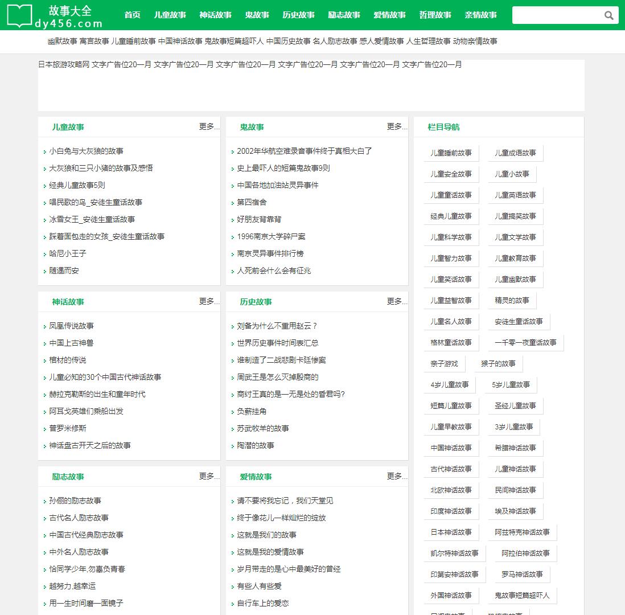The height and width of the screenshot is (615, 625).
Task: Click 更多 in the 励志故事 section
Action: pos(209,476)
